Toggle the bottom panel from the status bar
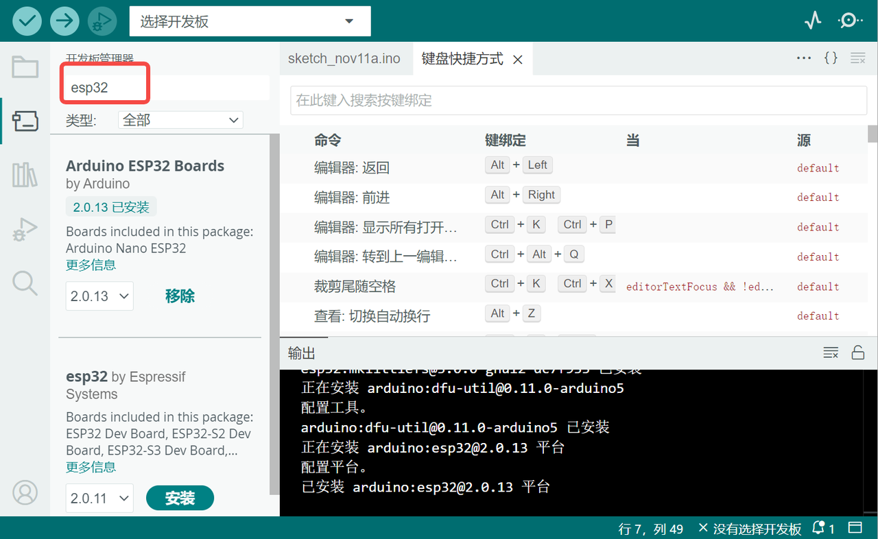Viewport: 878px width, 539px height. pos(855,528)
